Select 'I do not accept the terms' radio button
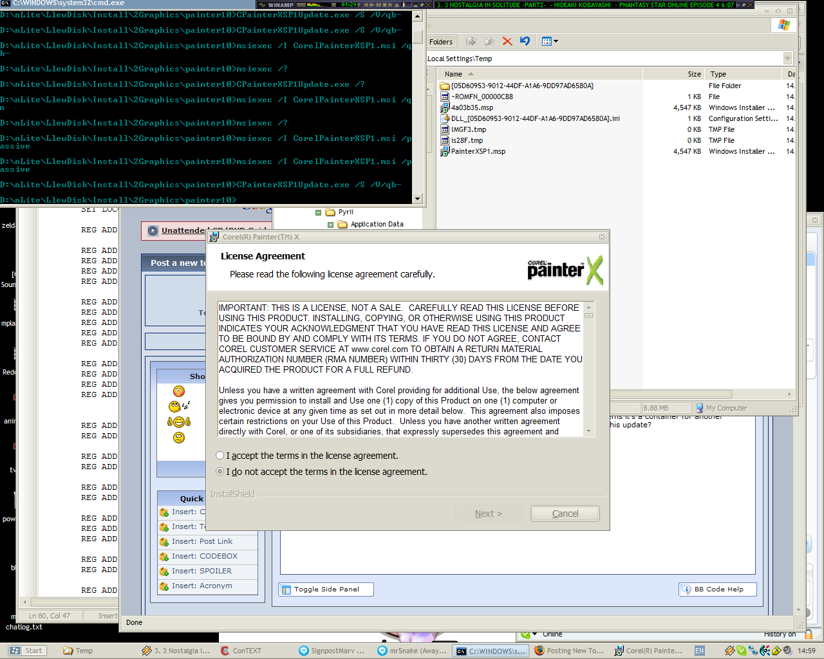The image size is (824, 659). 220,472
